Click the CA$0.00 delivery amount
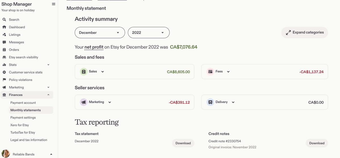Image resolution: width=340 pixels, height=158 pixels. [316, 102]
